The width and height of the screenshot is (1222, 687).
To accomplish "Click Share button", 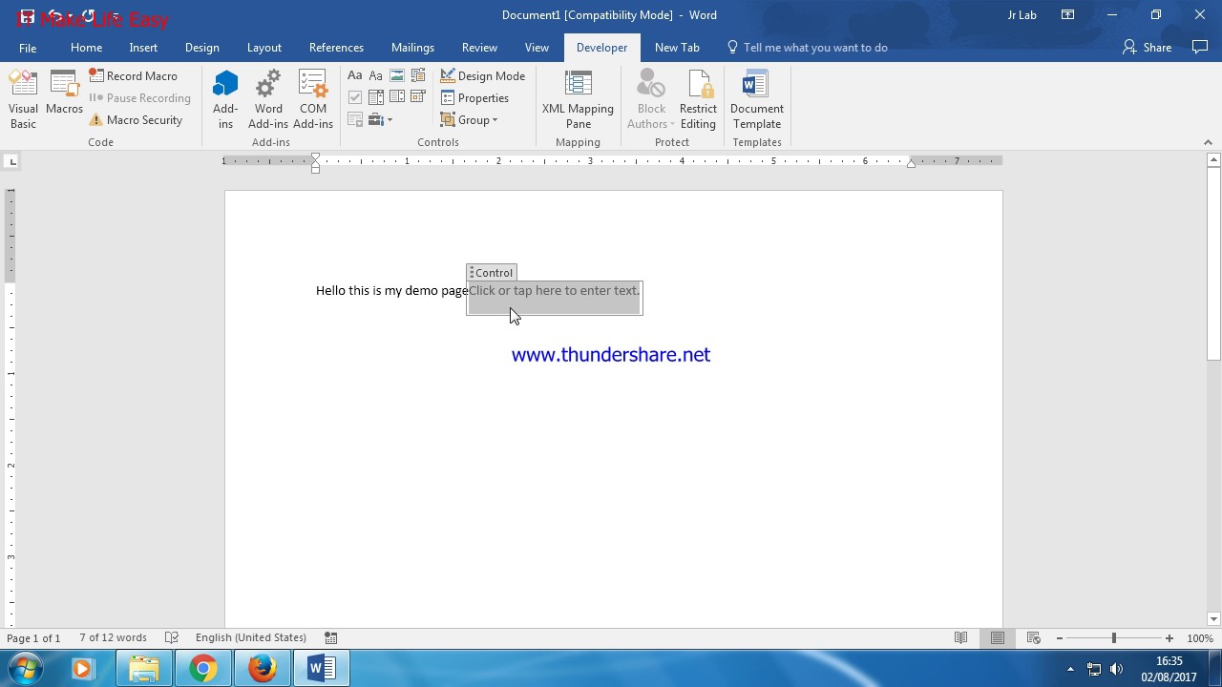I will (x=1148, y=48).
